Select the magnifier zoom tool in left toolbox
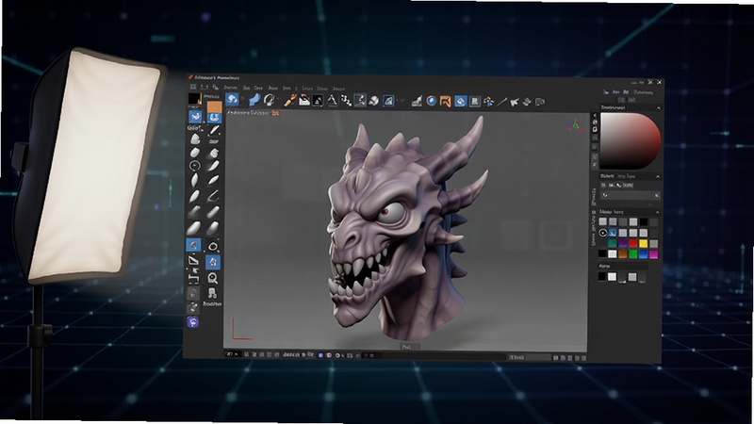 coord(213,278)
